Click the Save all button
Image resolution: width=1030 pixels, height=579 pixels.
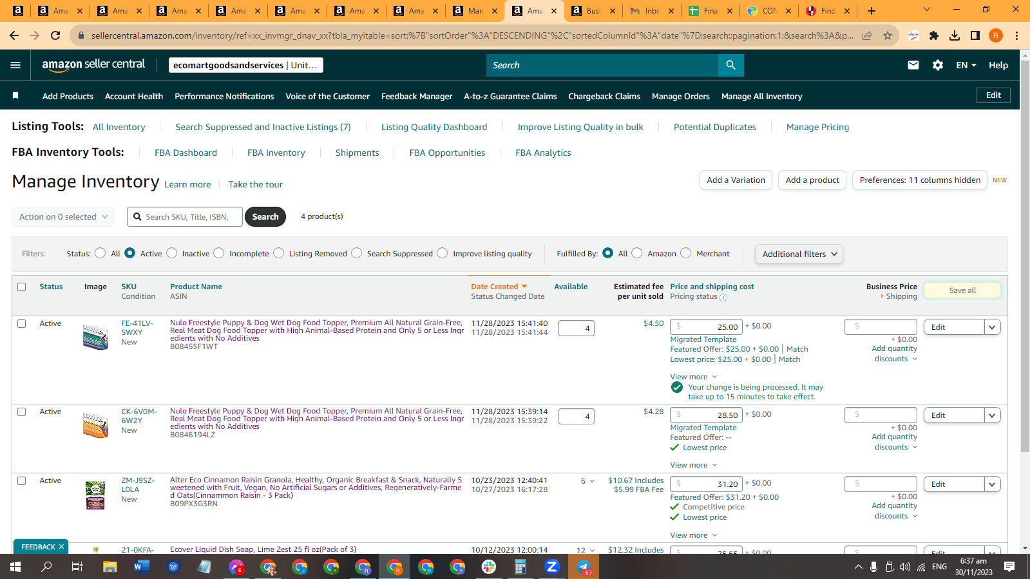pos(962,290)
